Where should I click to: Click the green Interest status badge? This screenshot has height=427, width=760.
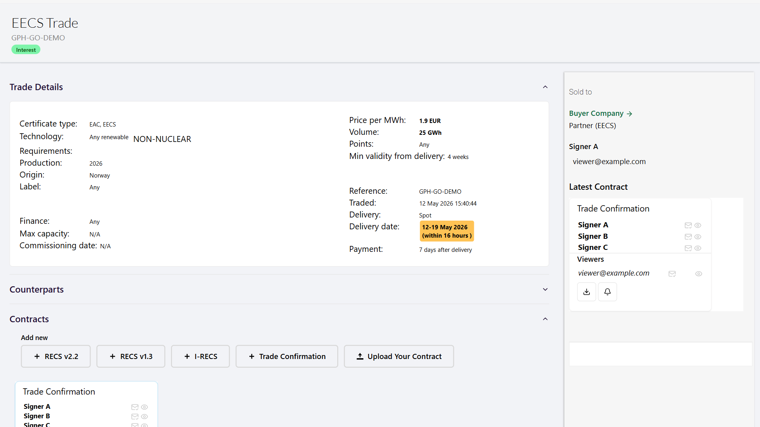26,50
